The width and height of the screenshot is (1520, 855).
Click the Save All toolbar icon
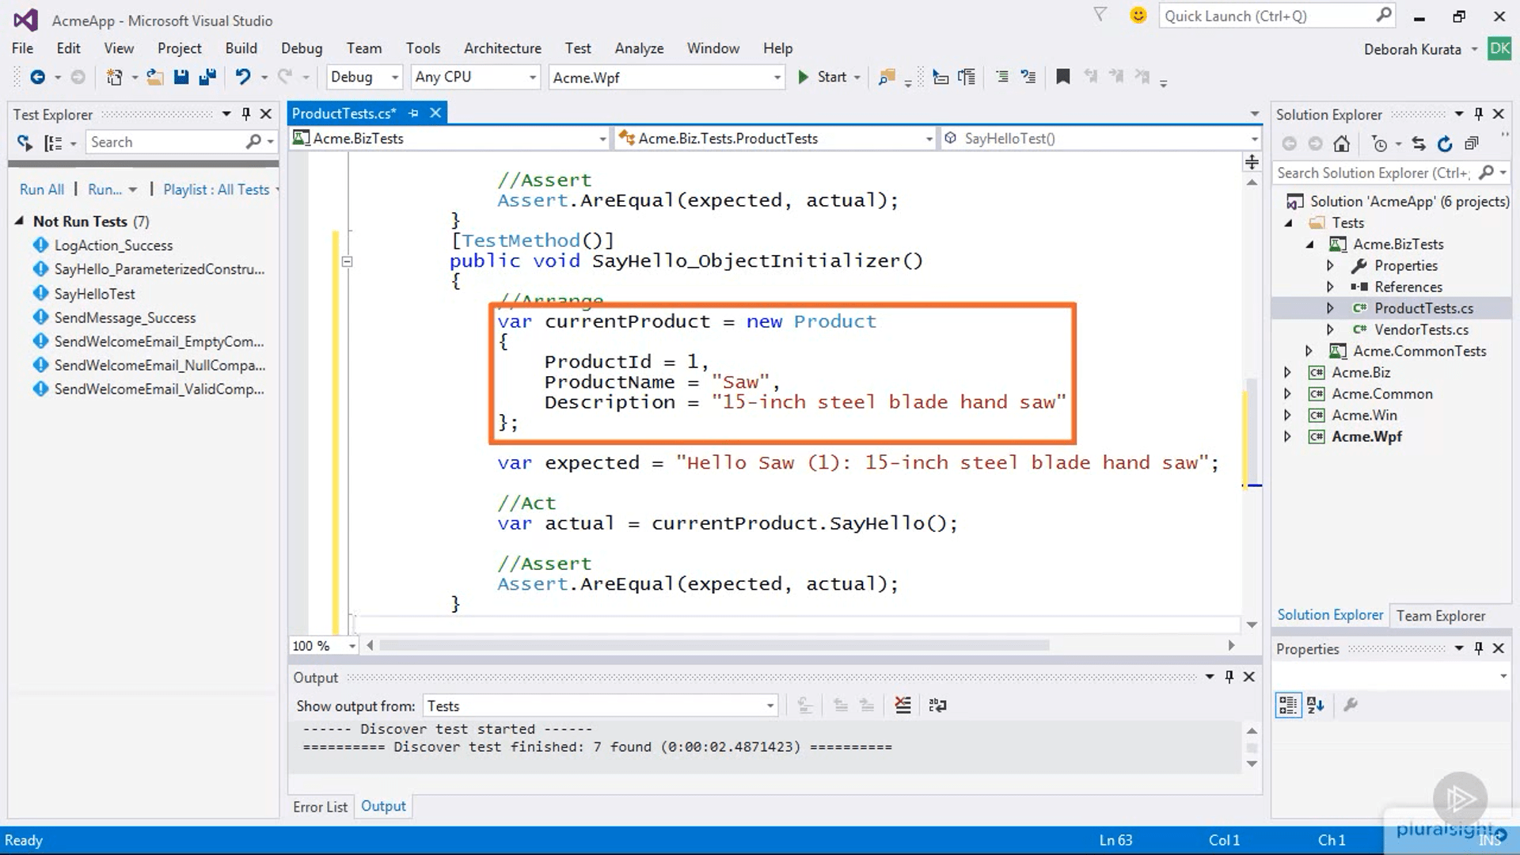[207, 77]
